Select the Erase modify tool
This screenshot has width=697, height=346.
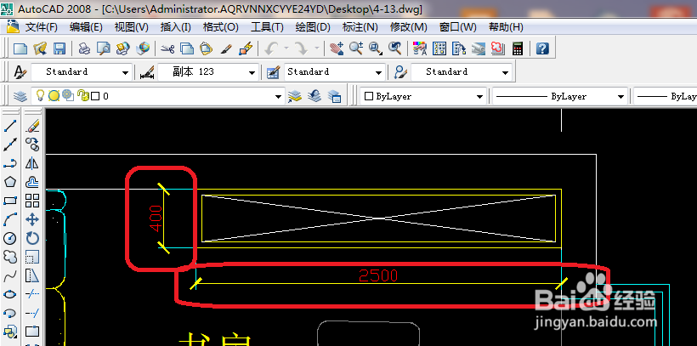pos(32,127)
